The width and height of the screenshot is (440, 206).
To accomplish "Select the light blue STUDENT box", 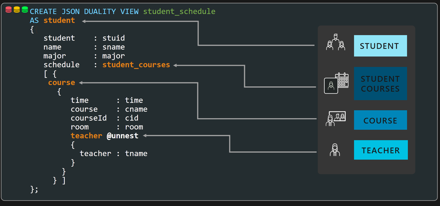I will point(380,46).
